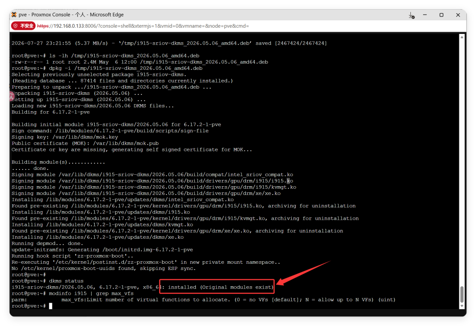
Task: Click the 'dkms status' command text
Action: [66, 281]
